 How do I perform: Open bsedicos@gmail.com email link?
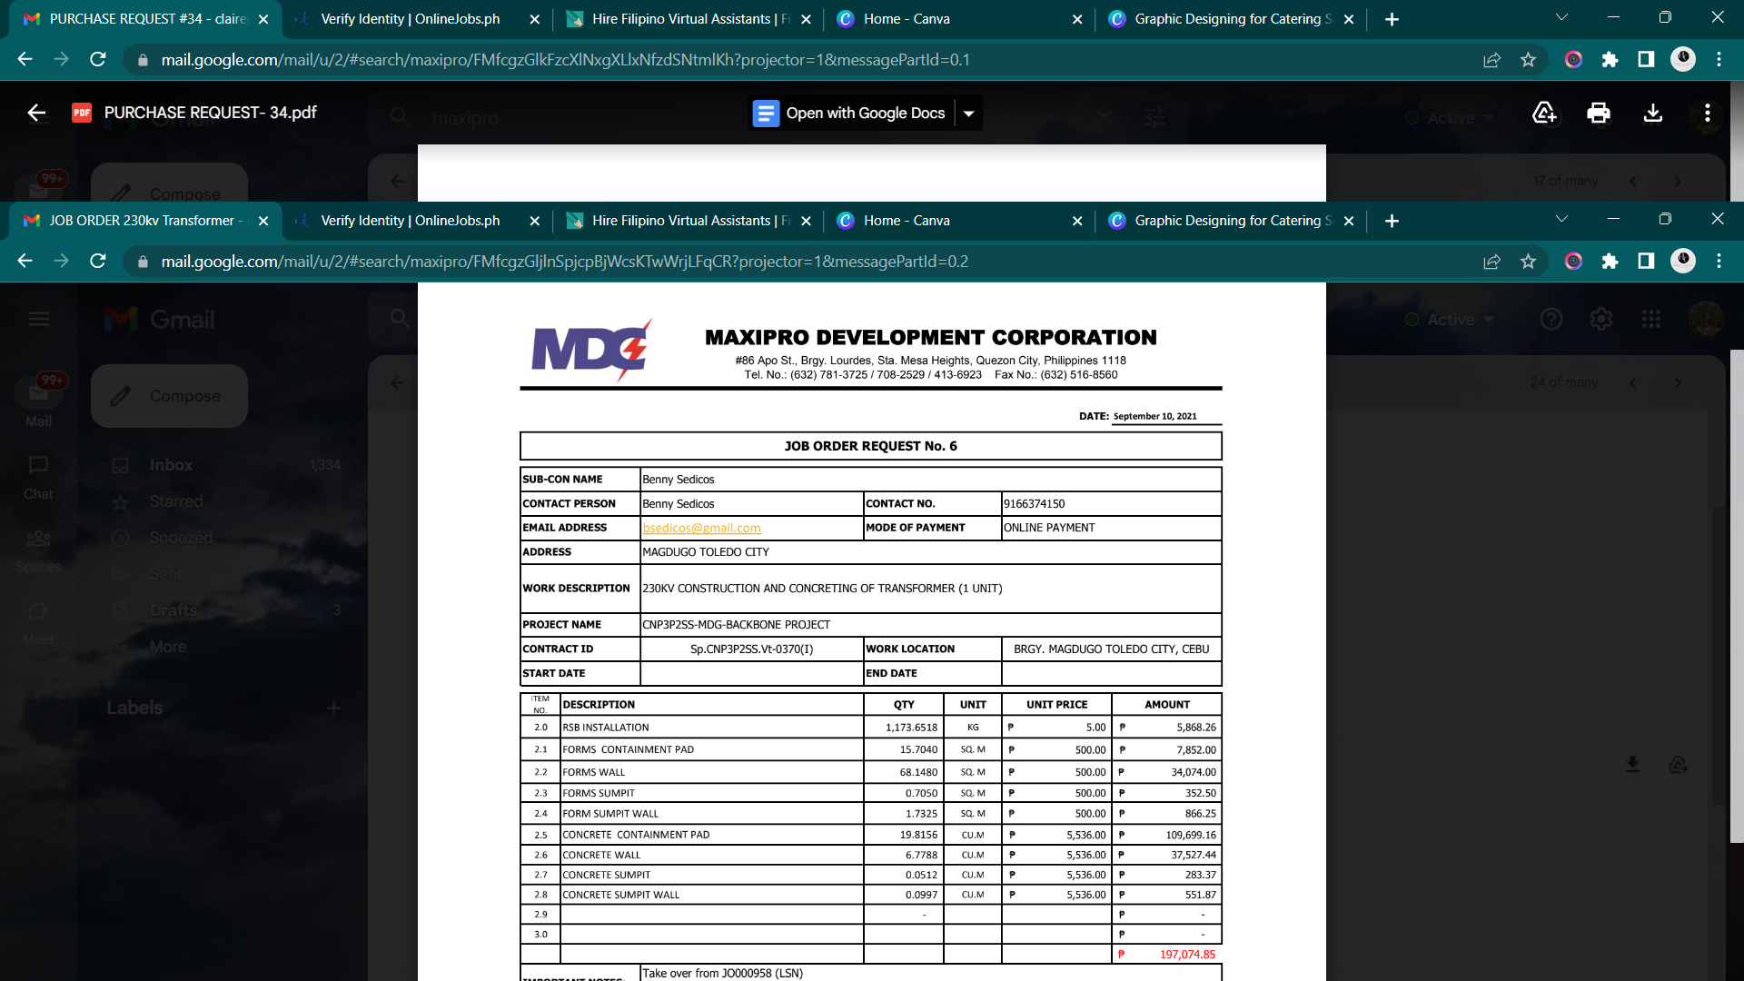pos(701,528)
